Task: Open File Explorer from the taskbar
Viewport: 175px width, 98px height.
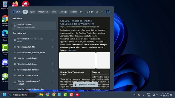Action: [x=41, y=95]
